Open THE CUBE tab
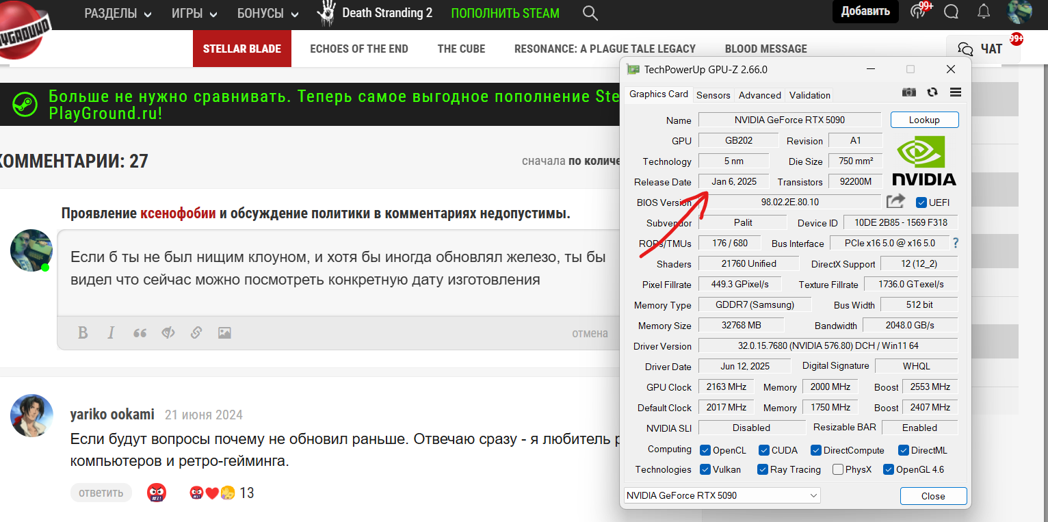 pyautogui.click(x=461, y=49)
